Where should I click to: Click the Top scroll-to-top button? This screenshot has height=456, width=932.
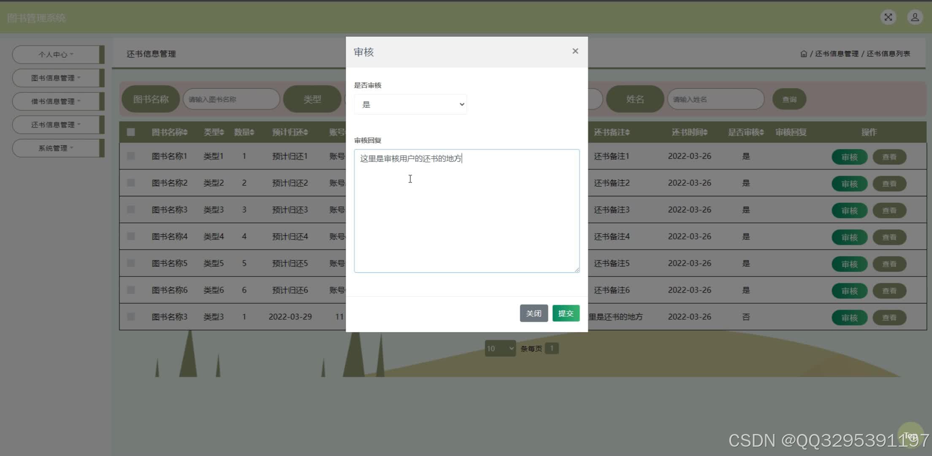click(x=911, y=436)
